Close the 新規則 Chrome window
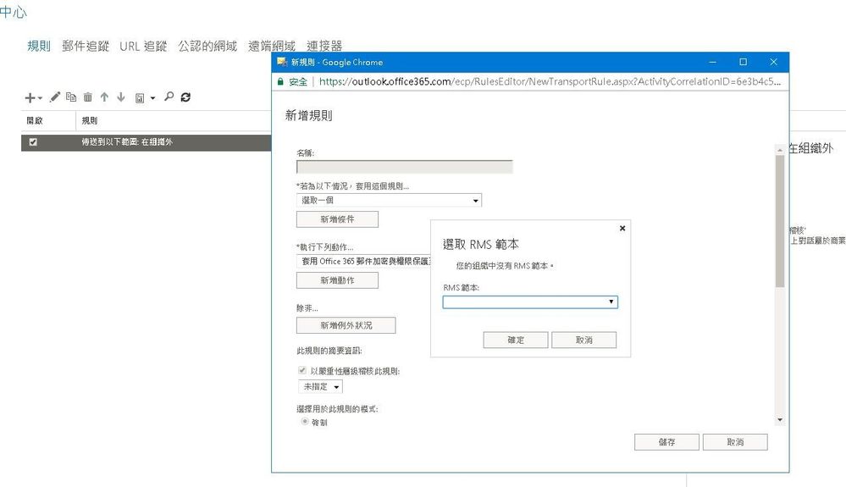This screenshot has height=487, width=846. pos(774,62)
